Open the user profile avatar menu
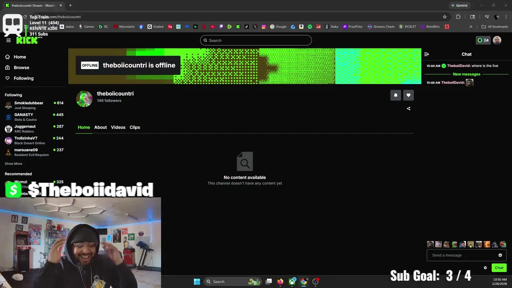 click(497, 40)
